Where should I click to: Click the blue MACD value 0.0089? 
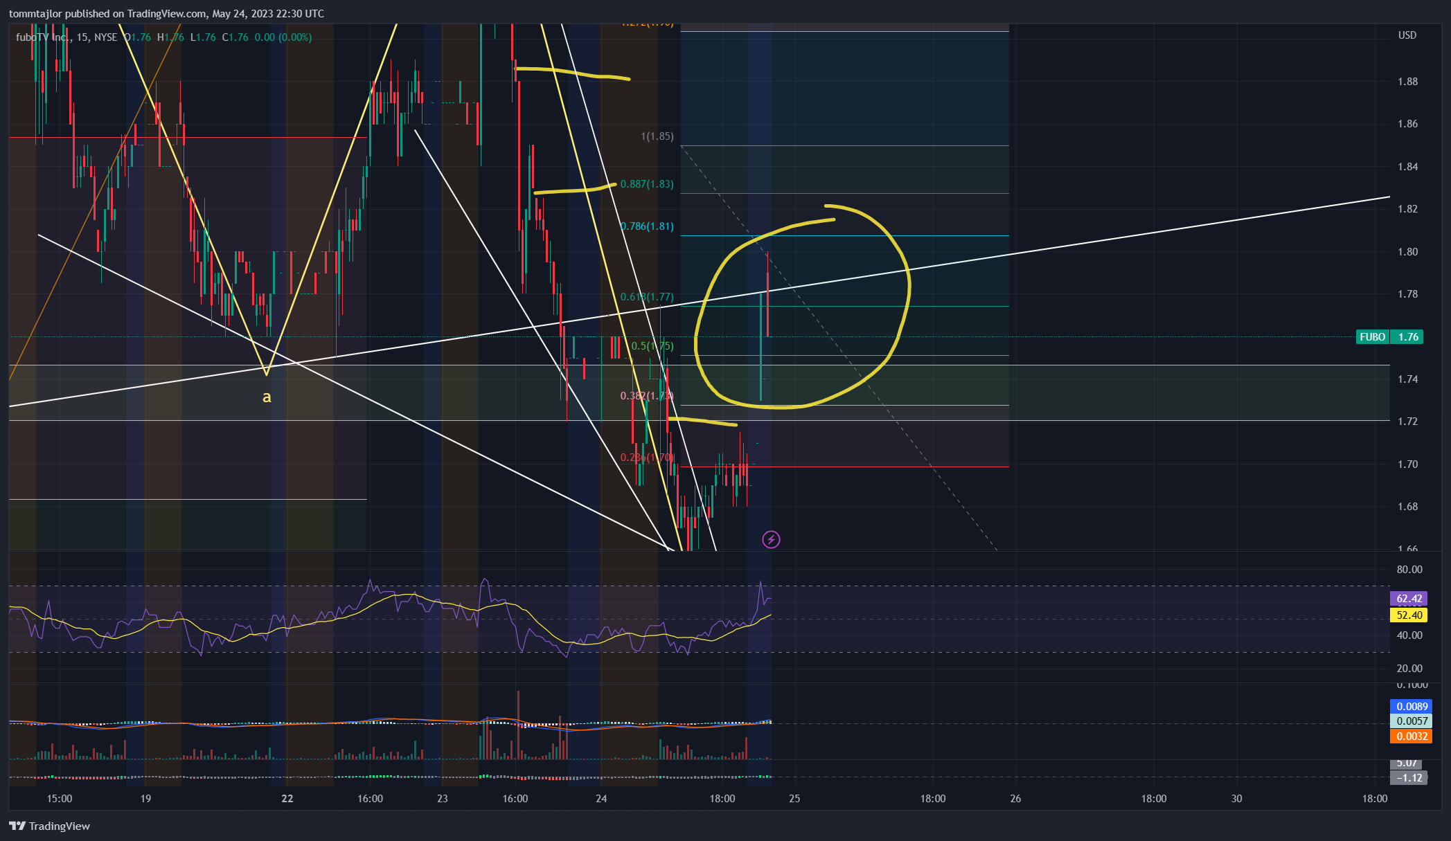coord(1412,707)
